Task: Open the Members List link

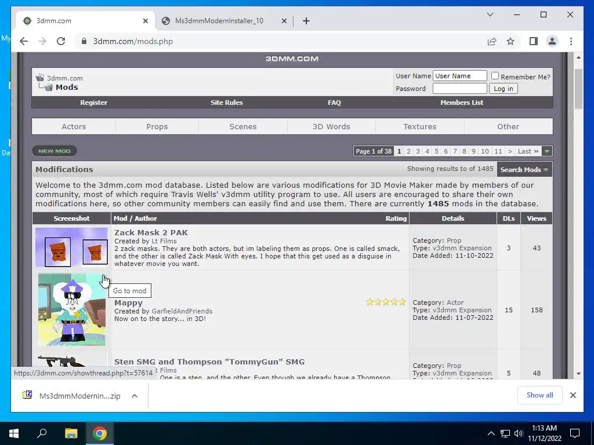Action: (461, 103)
